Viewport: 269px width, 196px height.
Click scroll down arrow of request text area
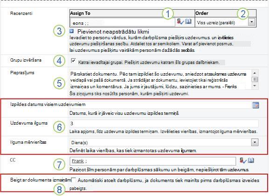(x=255, y=86)
